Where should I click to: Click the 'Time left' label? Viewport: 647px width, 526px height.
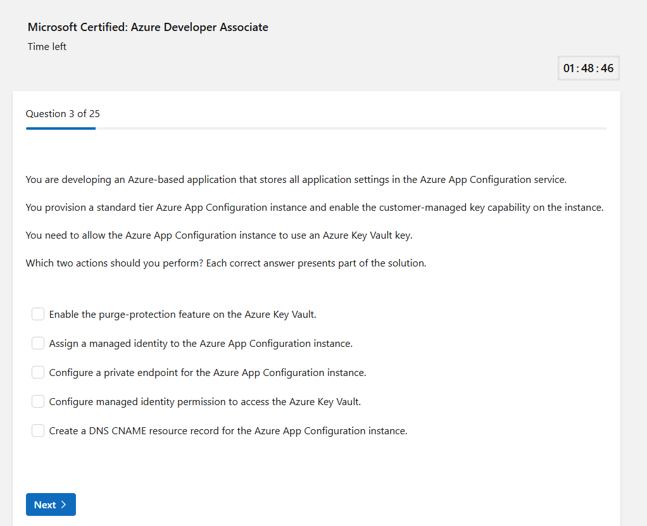(x=47, y=47)
